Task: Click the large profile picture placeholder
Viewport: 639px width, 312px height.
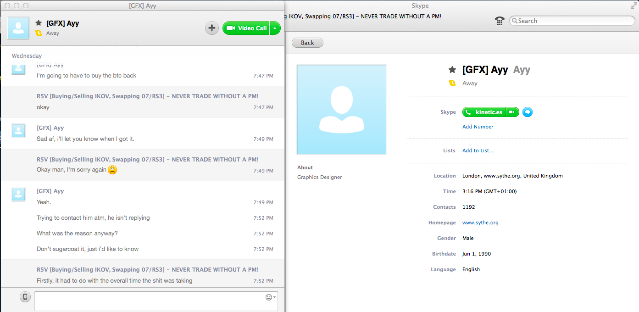Action: pos(342,110)
